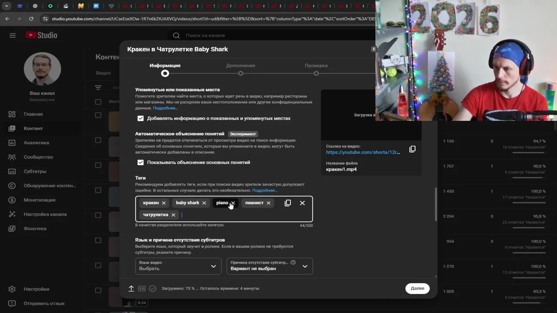
Task: Click the 94,7 % likes ratio bar
Action: pos(529,153)
